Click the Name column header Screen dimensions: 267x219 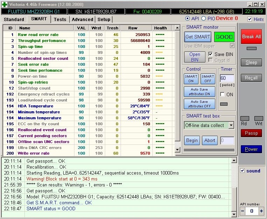[45, 28]
